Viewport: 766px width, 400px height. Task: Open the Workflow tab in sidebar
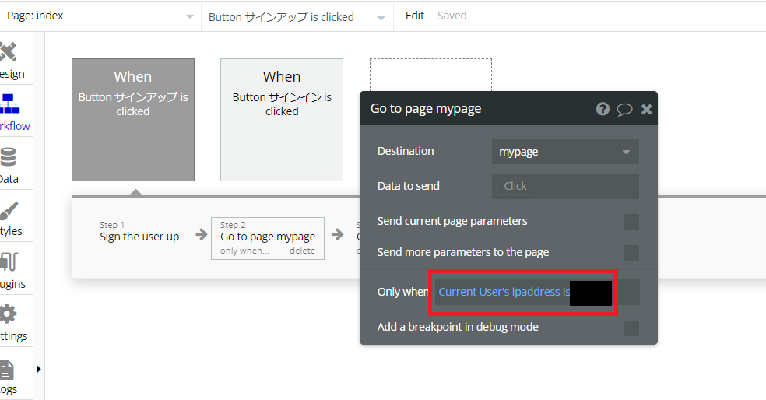15,112
